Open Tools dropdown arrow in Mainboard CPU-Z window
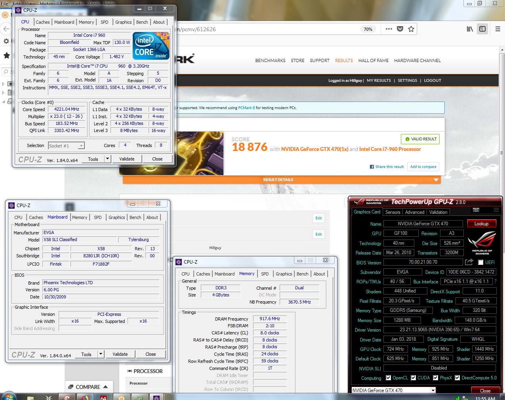Screen dimensions: 505x400 pyautogui.click(x=101, y=354)
